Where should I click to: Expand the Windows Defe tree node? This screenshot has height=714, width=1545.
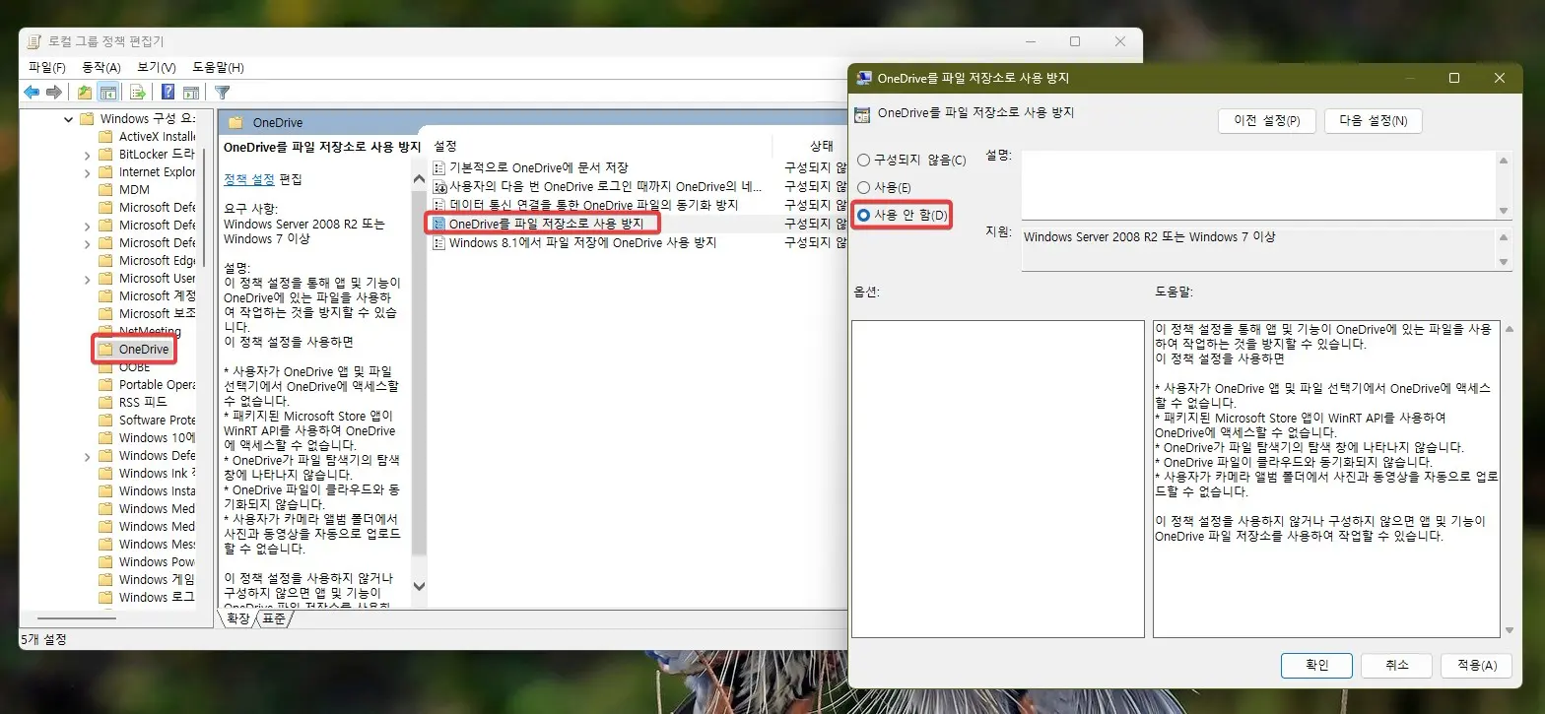[x=88, y=456]
